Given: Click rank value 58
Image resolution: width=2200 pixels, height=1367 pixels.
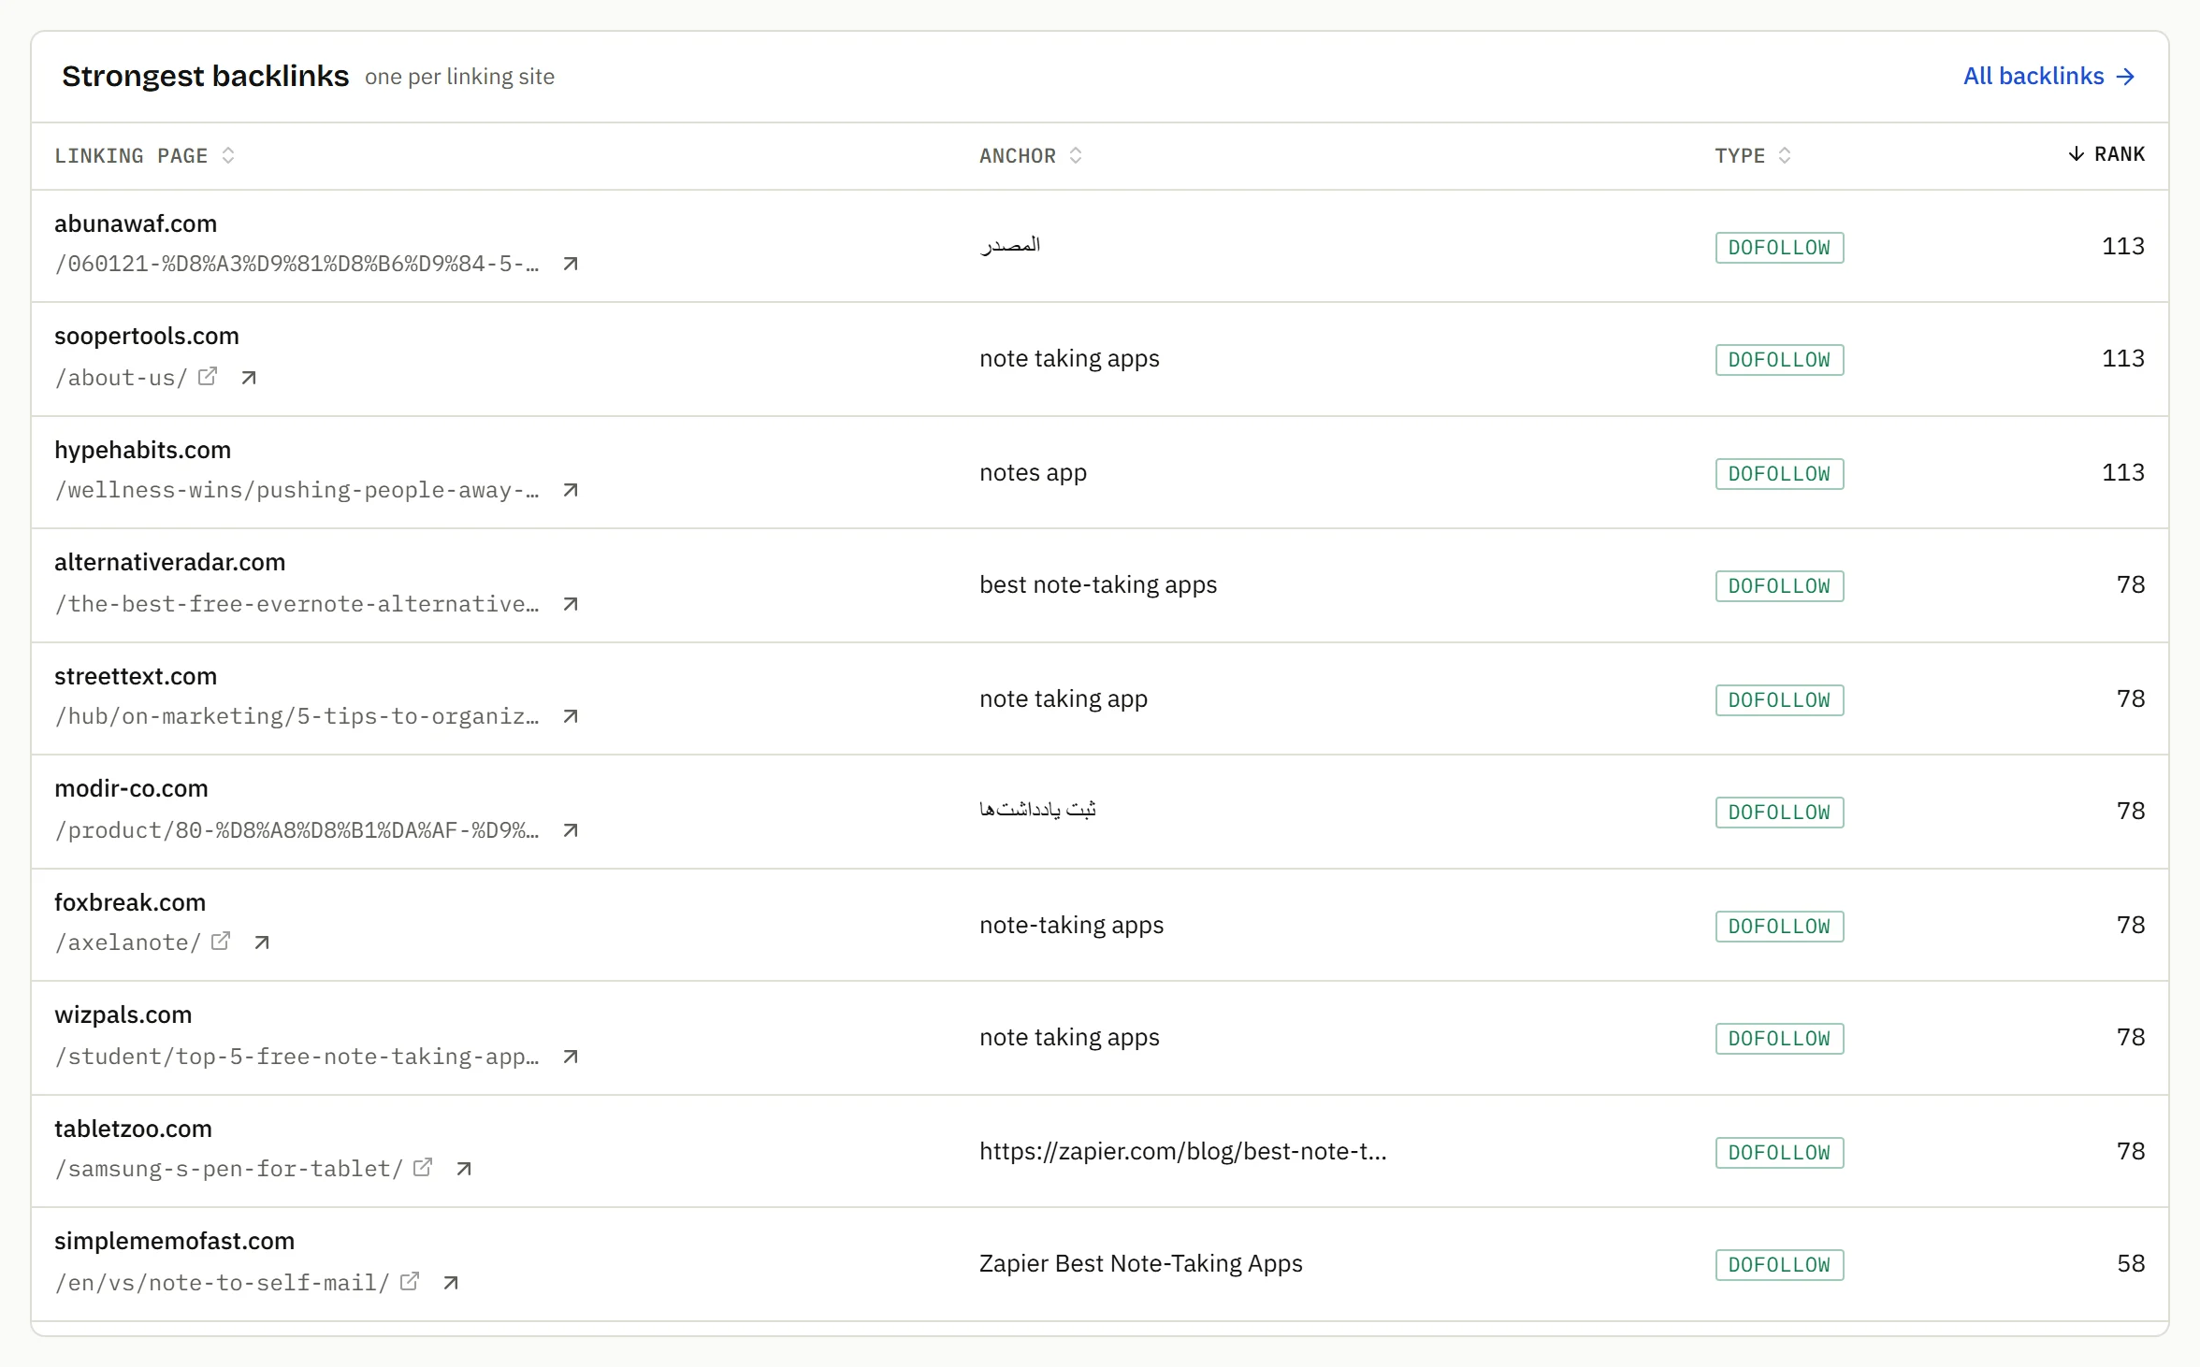Looking at the screenshot, I should [2130, 1263].
